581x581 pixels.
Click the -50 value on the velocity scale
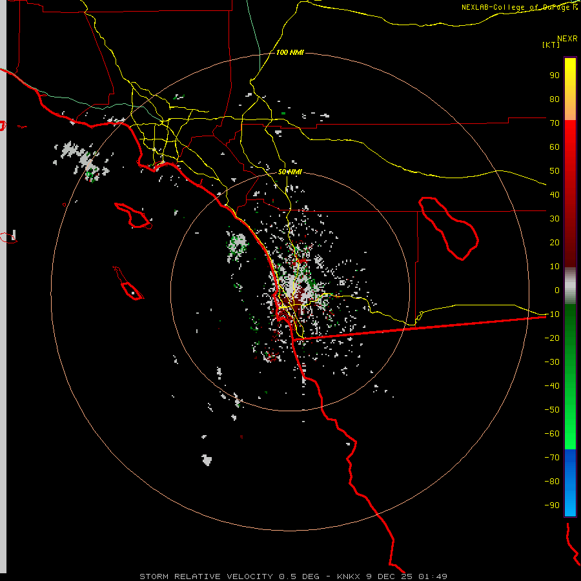pyautogui.click(x=552, y=410)
